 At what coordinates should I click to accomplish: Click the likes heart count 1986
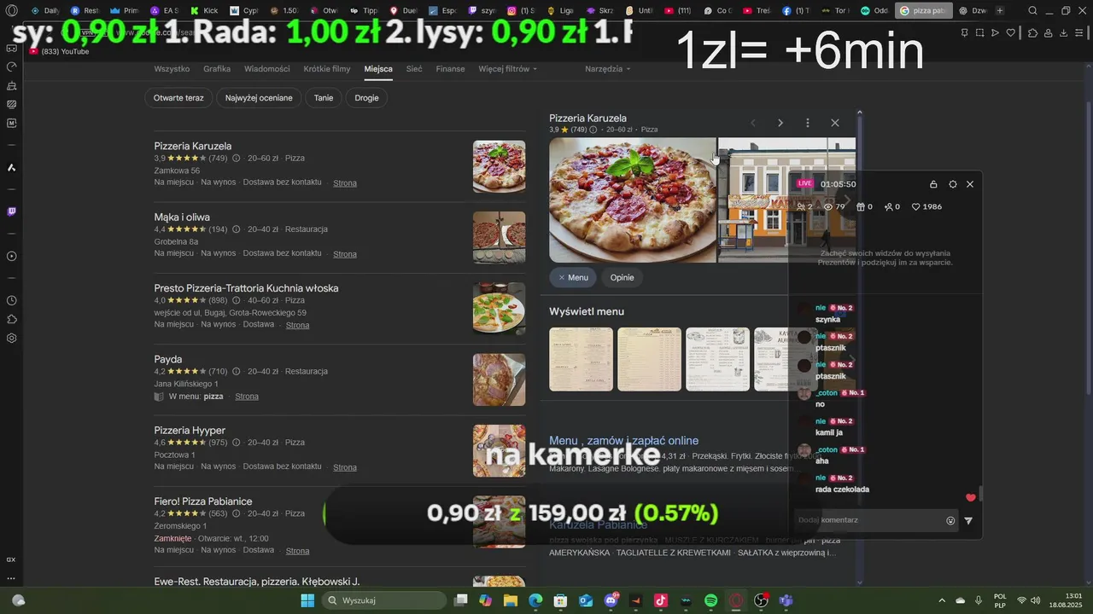pos(926,206)
